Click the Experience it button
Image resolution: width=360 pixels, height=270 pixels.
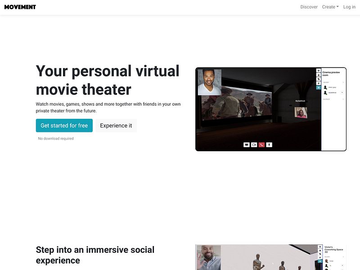pyautogui.click(x=116, y=126)
